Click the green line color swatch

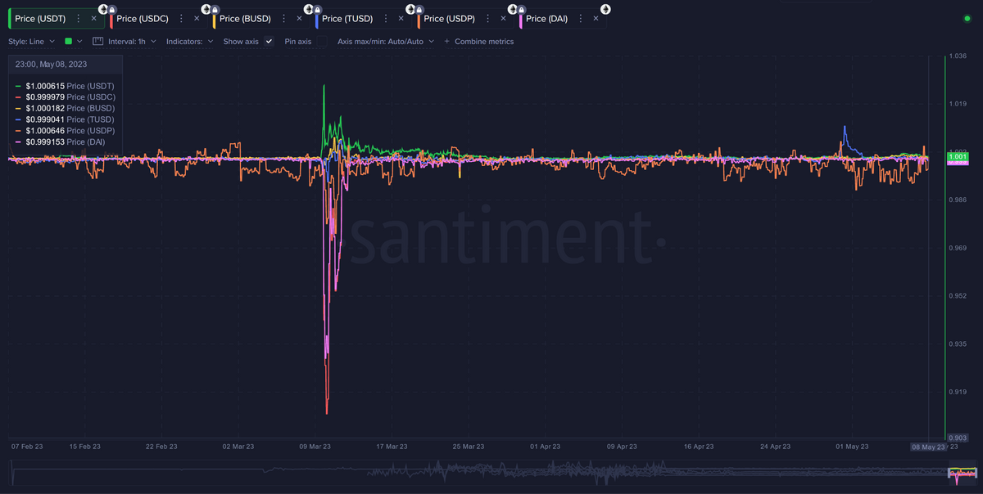click(69, 41)
